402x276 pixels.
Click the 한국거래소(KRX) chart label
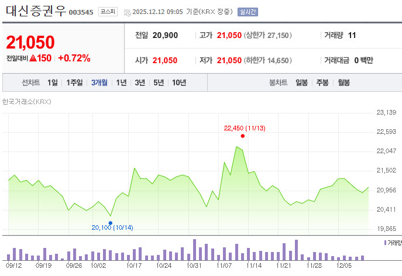click(27, 102)
